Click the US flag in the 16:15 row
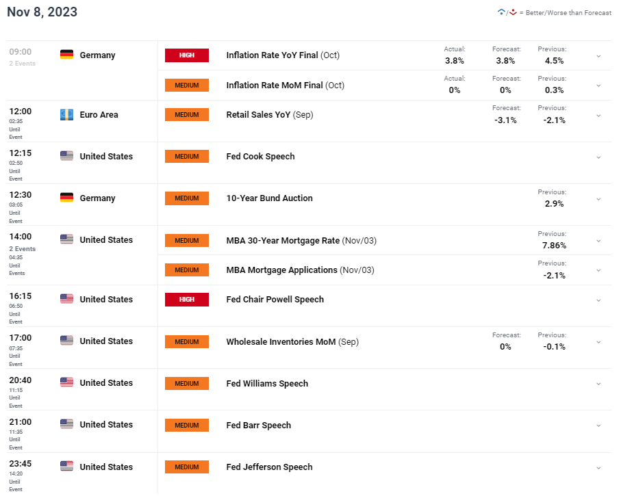Viewport: 619px width, 496px height. (x=66, y=299)
